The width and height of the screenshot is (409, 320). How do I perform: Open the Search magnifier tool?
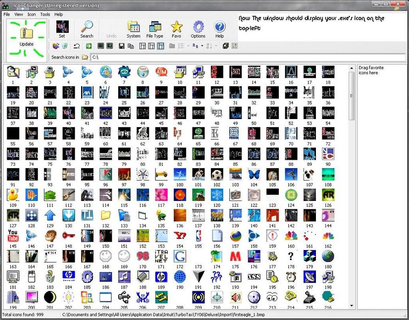(87, 29)
